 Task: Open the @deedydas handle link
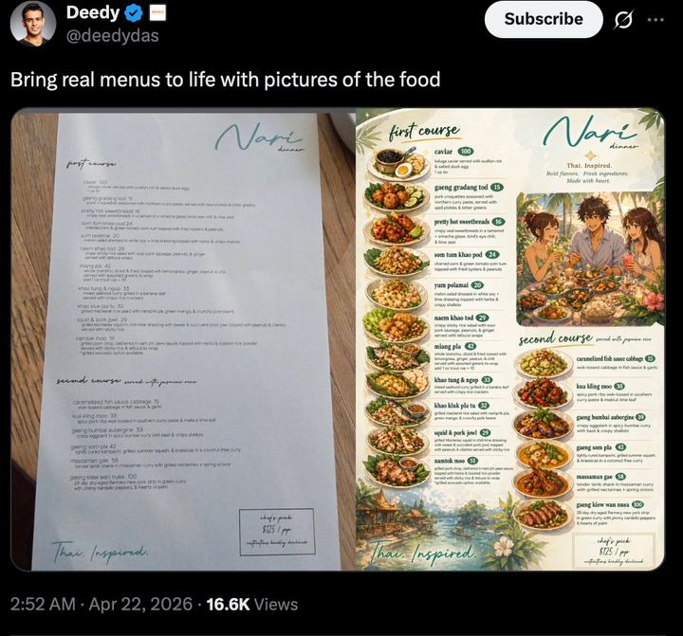coord(112,36)
